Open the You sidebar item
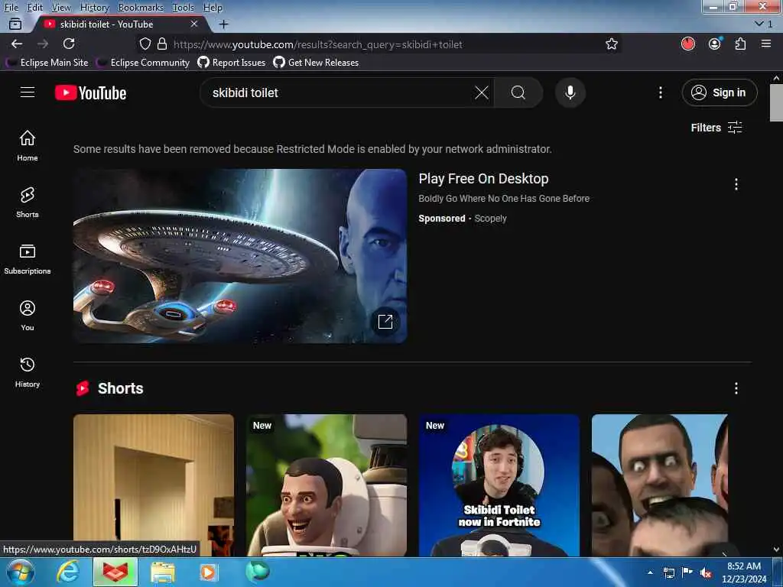Image resolution: width=783 pixels, height=587 pixels. pyautogui.click(x=28, y=316)
